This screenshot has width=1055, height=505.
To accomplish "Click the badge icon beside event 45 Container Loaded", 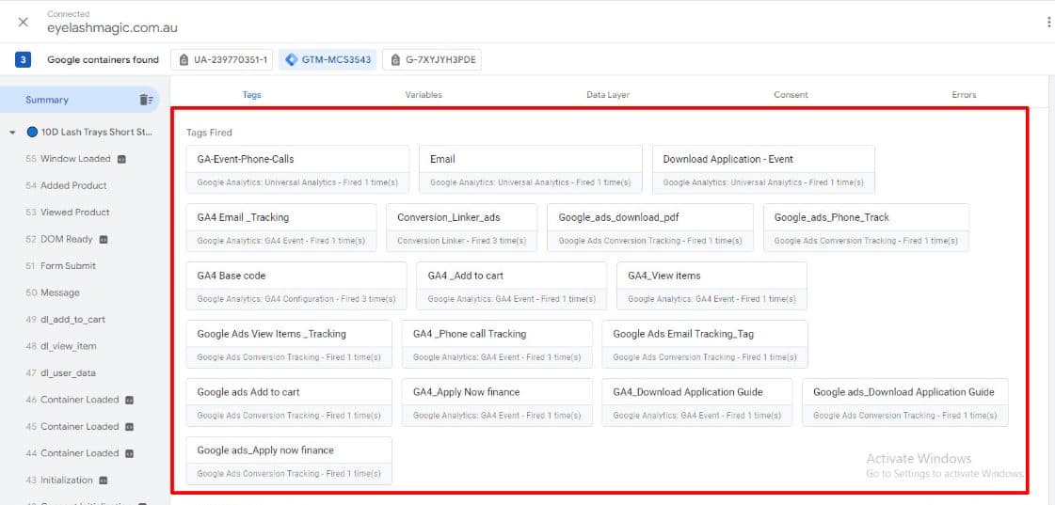I will pos(129,427).
